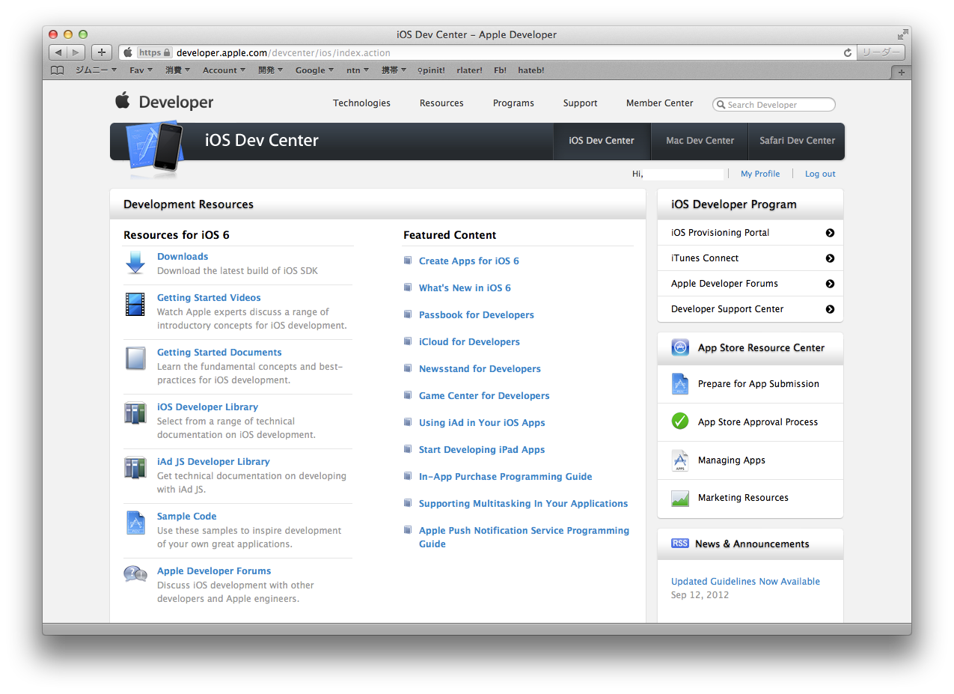Viewport: 954px width, 694px height.
Task: Click the Safari forward arrow button
Action: [76, 52]
